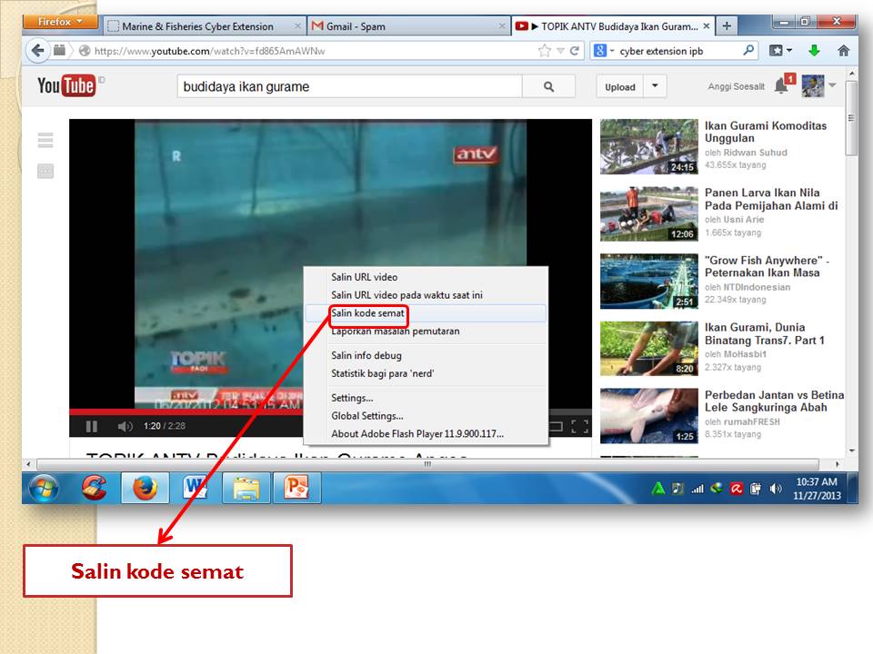
Task: Click the volume icon in system tray
Action: point(775,489)
